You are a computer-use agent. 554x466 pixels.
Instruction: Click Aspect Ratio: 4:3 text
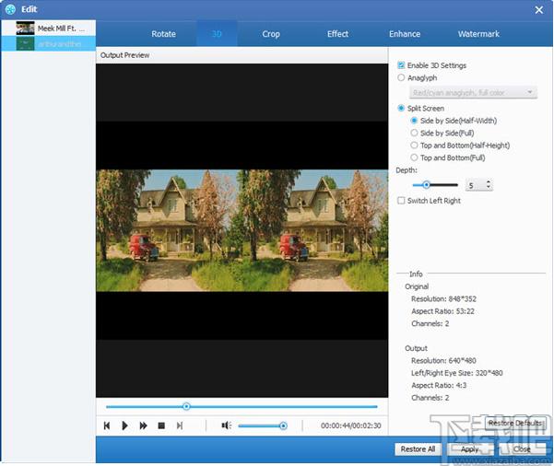pos(439,386)
